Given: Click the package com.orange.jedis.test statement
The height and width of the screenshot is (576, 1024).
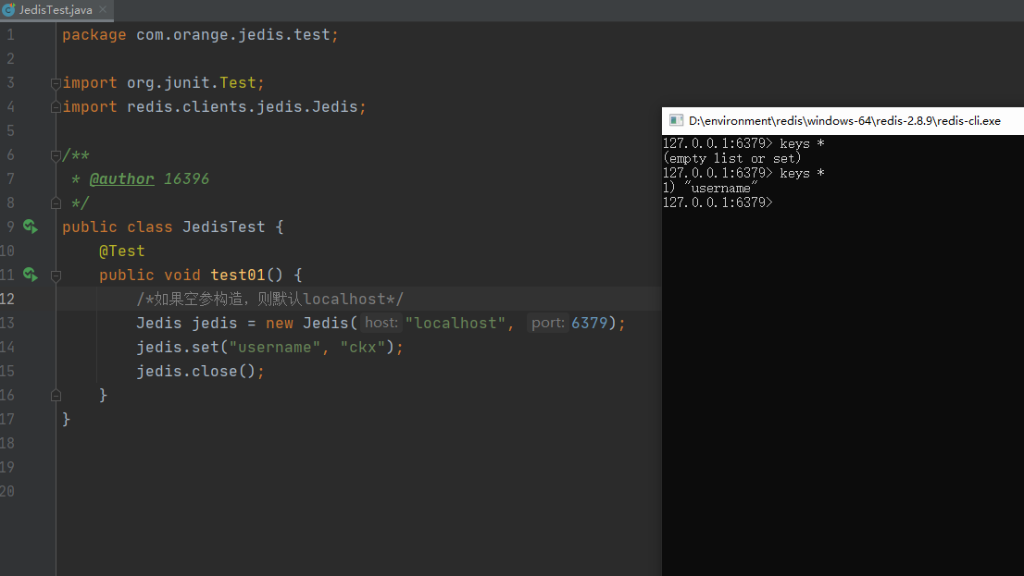Looking at the screenshot, I should pyautogui.click(x=201, y=35).
